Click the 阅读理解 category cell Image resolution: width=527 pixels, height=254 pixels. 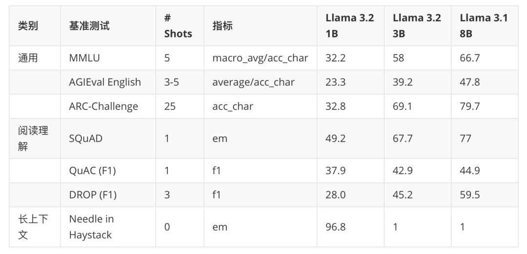click(x=33, y=138)
